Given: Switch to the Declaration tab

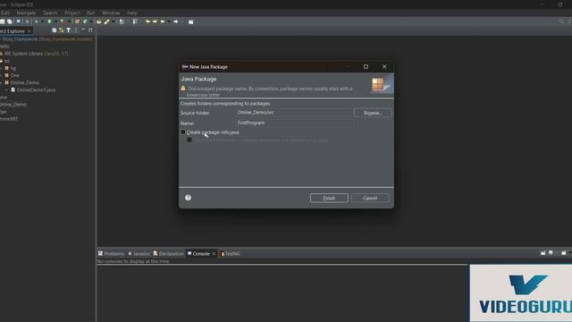Looking at the screenshot, I should pos(169,253).
